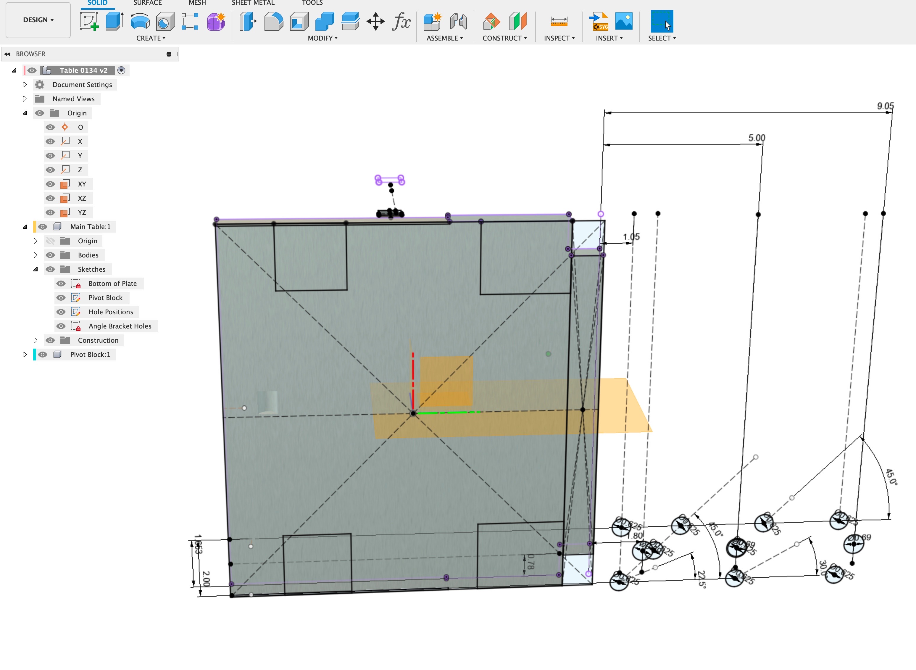Image resolution: width=916 pixels, height=670 pixels.
Task: Hide the Hole Positions sketch
Action: click(x=61, y=312)
